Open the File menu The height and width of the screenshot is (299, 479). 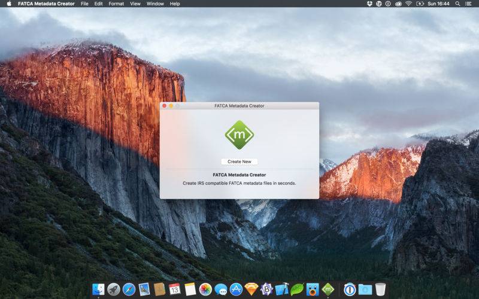pyautogui.click(x=84, y=4)
